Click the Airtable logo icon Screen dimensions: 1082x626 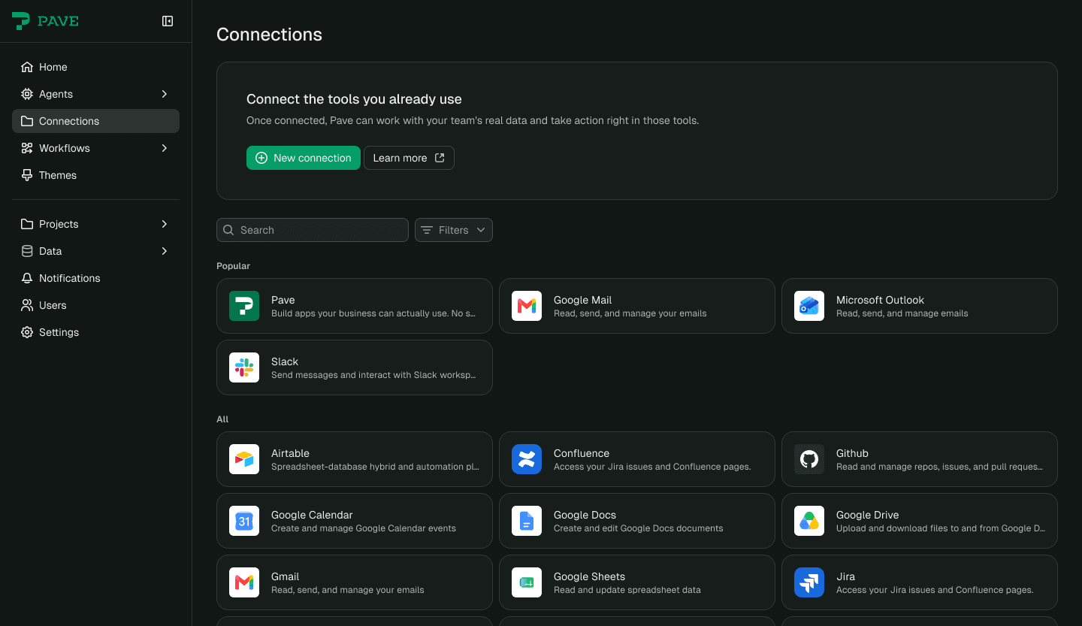click(x=244, y=459)
